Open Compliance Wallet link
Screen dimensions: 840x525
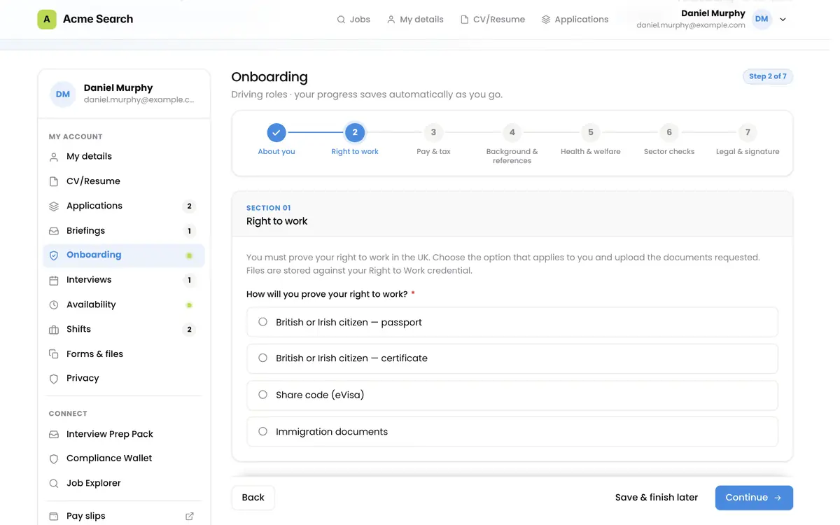pos(124,459)
